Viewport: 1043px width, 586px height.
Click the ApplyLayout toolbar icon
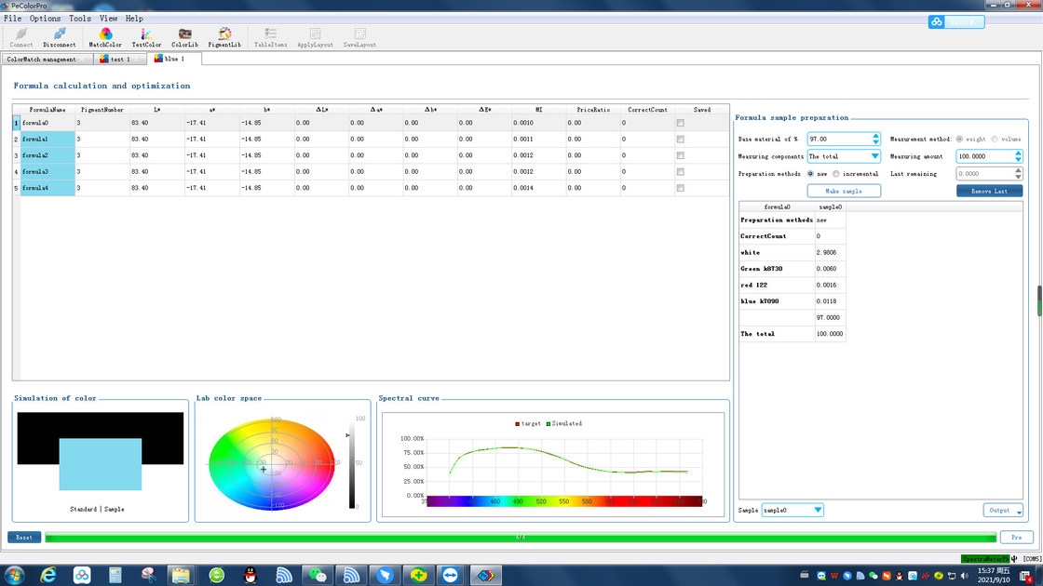[x=316, y=37]
